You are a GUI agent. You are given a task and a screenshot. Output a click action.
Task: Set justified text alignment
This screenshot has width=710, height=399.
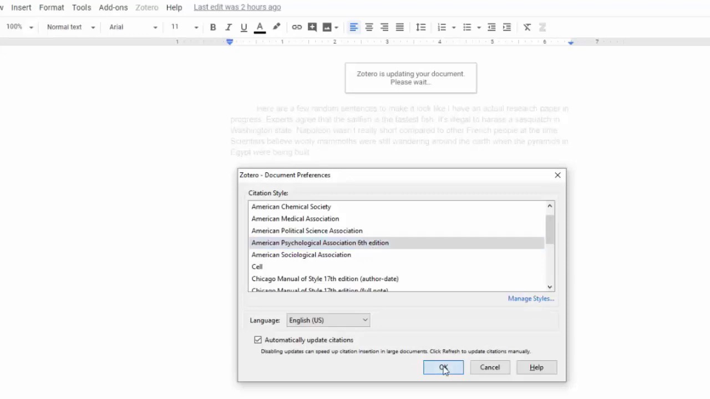[x=400, y=27]
